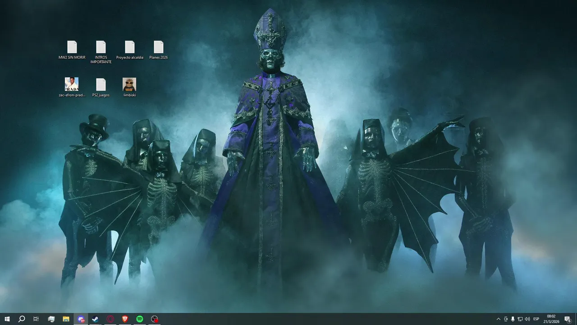Screen dimensions: 577x325
Task: Open the Windows Start menu
Action: (7, 319)
